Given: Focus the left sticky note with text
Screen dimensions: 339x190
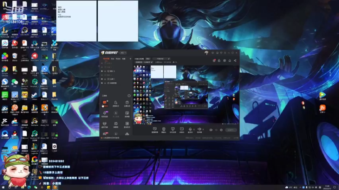Looking at the screenshot, I should click(x=76, y=21).
